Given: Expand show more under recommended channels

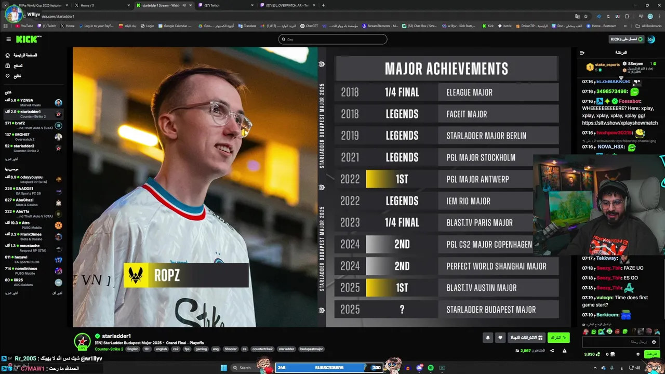Looking at the screenshot, I should [11, 293].
